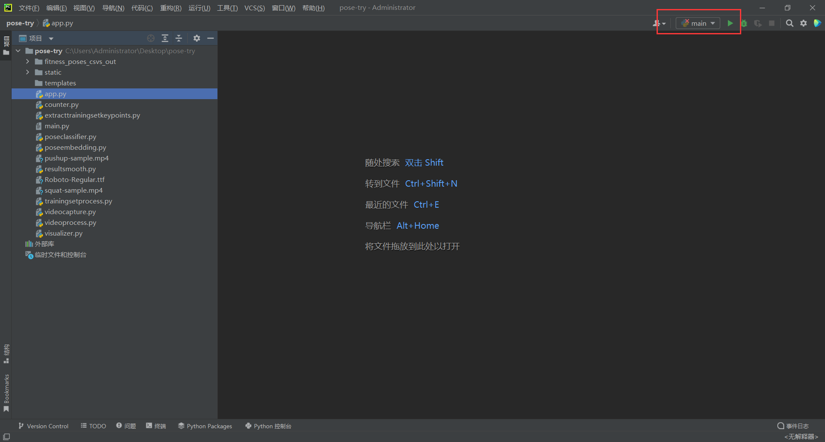The image size is (825, 442).
Task: Select pushup-sample.mp4 file
Action: (76, 158)
